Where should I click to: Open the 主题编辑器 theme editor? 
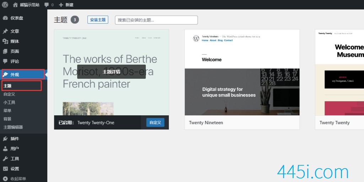click(x=13, y=127)
